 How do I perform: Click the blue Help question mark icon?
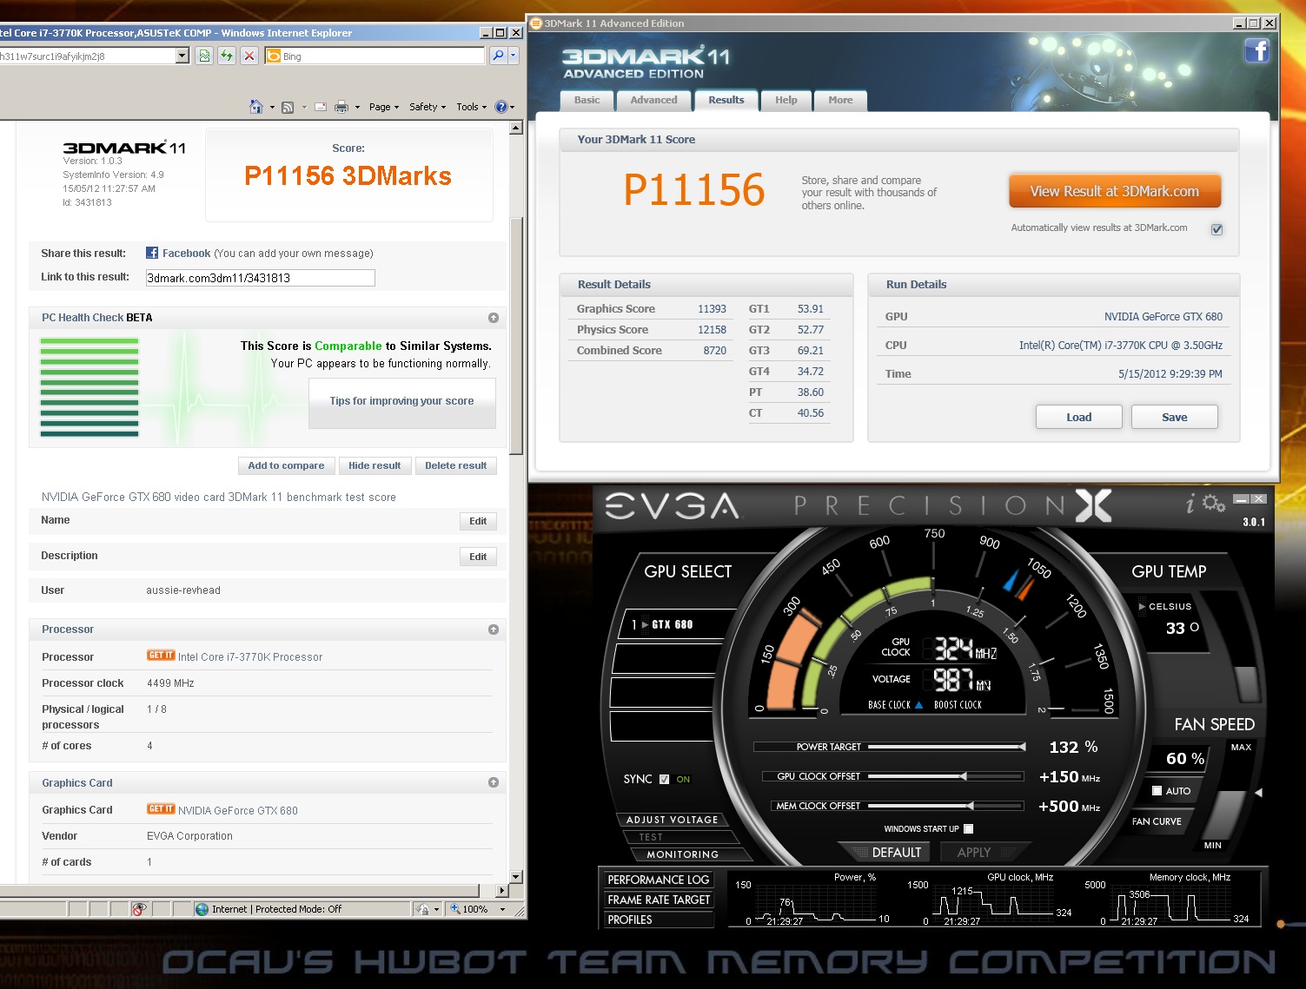click(x=501, y=107)
